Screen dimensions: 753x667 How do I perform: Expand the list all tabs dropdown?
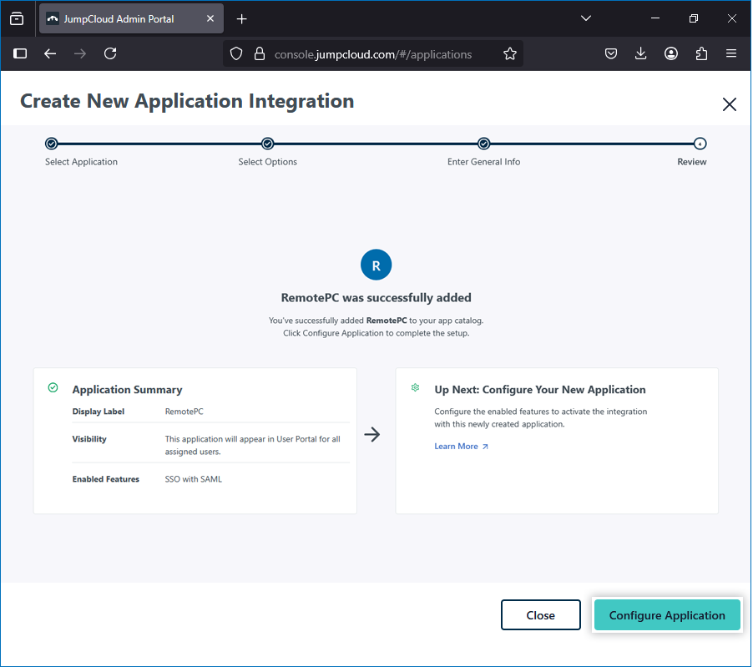click(586, 18)
